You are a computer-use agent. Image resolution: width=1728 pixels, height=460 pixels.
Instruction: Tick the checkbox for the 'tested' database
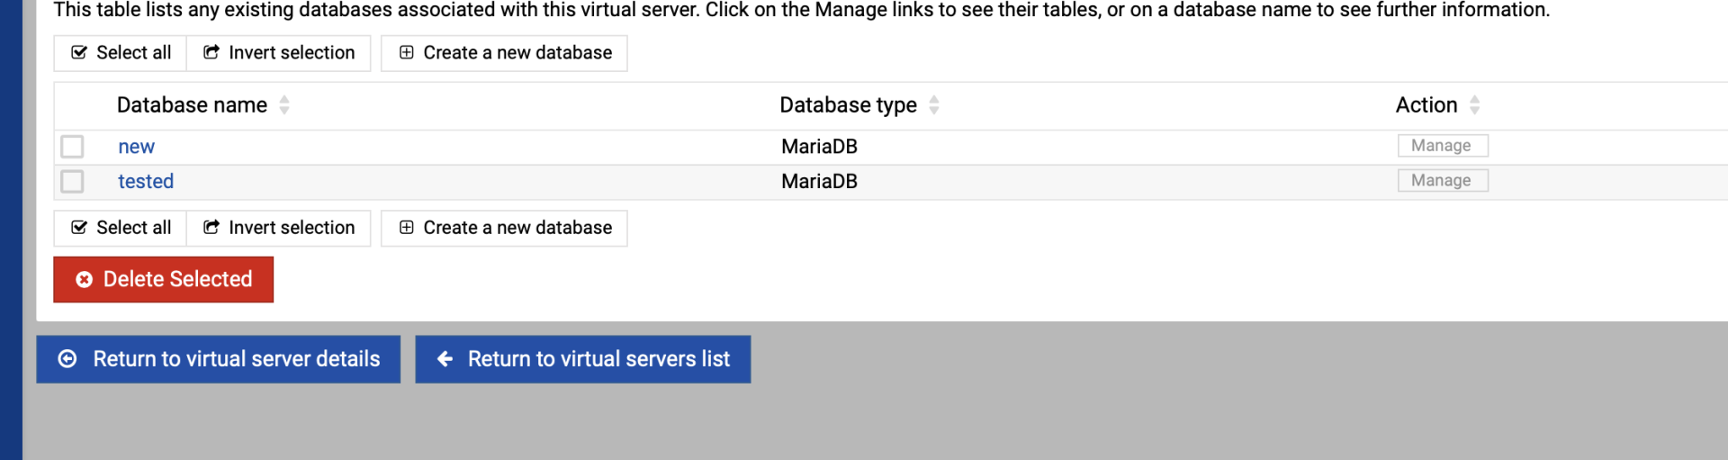tap(72, 182)
